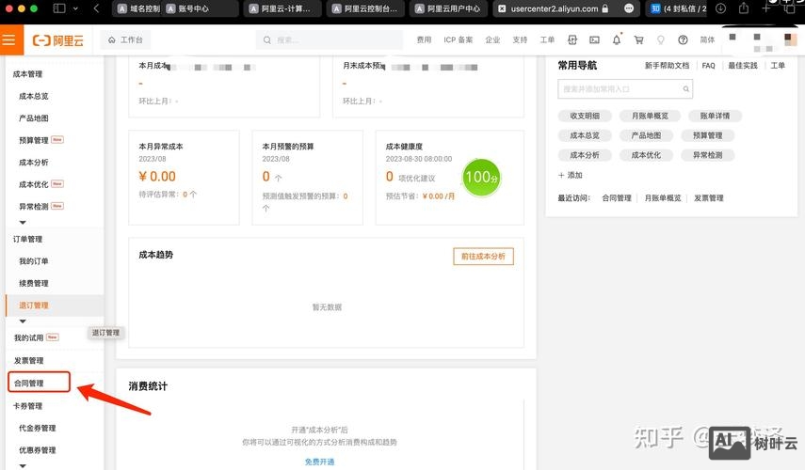This screenshot has width=805, height=470.
Task: Select 预算管理 in left sidebar
Action: [33, 140]
